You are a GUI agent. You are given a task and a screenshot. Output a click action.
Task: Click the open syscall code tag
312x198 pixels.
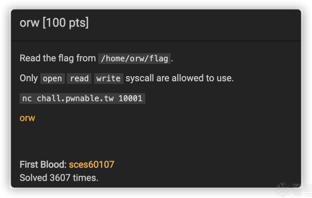[x=53, y=78]
